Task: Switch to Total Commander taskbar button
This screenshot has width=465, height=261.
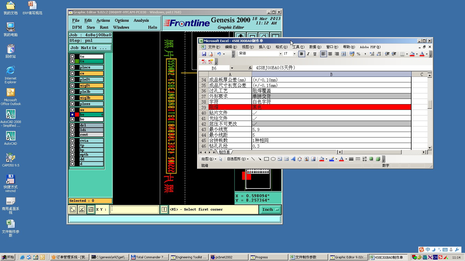Action: [x=149, y=257]
